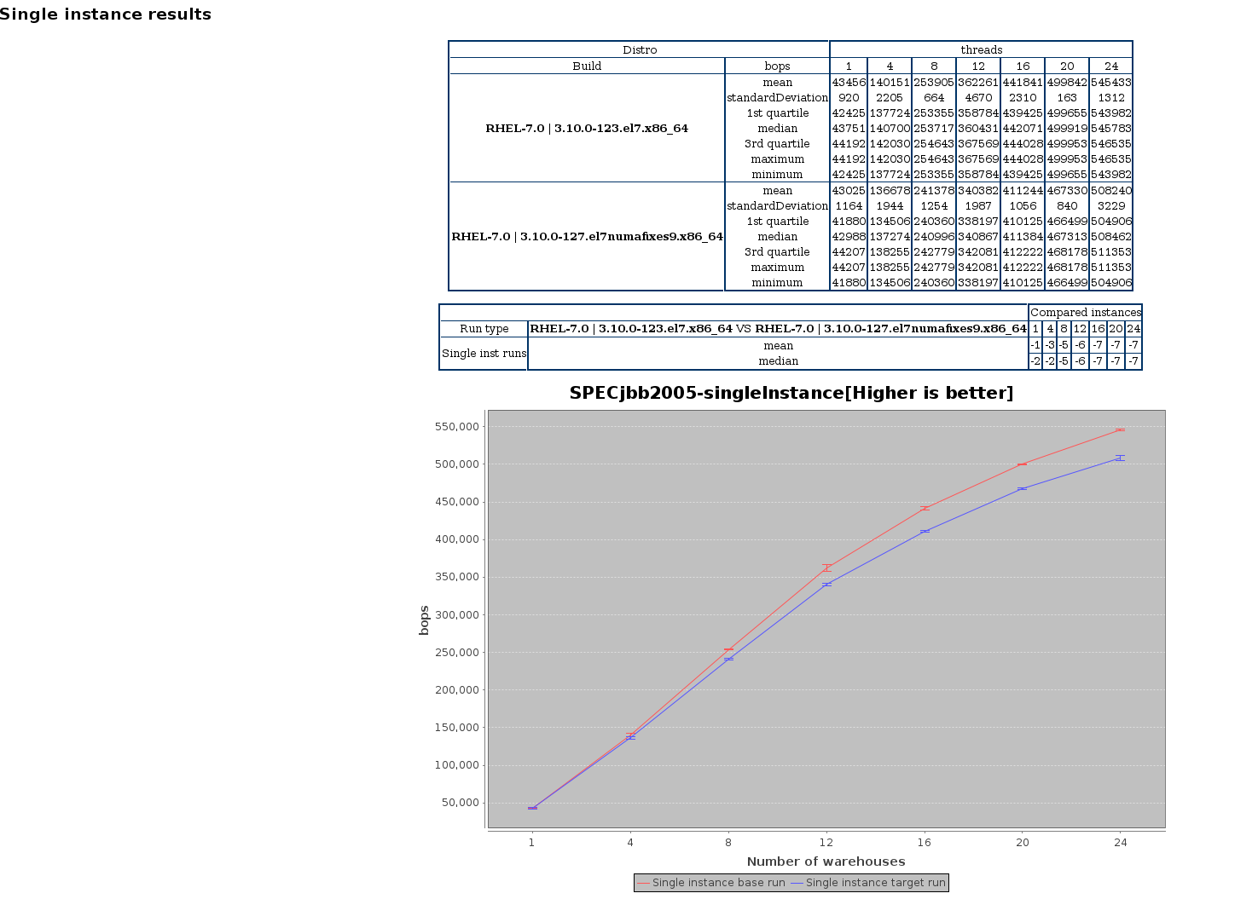Click the mean value 140151
The height and width of the screenshot is (899, 1258).
pyautogui.click(x=890, y=83)
